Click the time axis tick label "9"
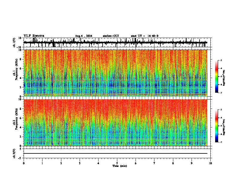Screen dimensions: 237x183 [192, 163]
